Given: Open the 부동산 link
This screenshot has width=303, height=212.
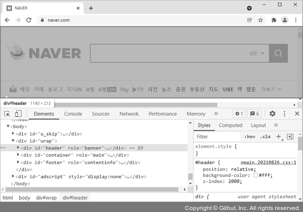Looking at the screenshot, I should pos(197,89).
